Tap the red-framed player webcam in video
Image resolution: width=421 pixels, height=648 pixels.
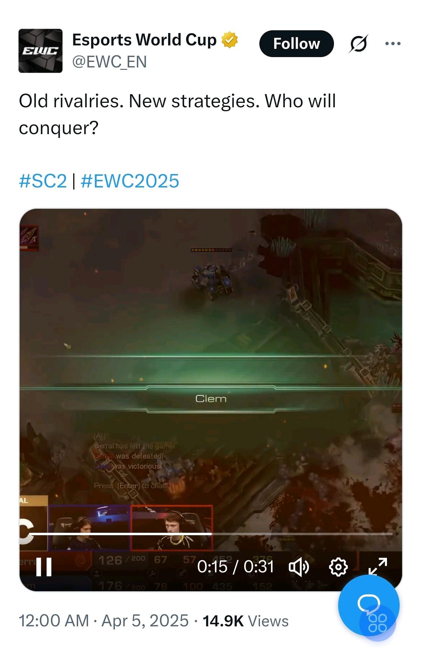(x=172, y=528)
